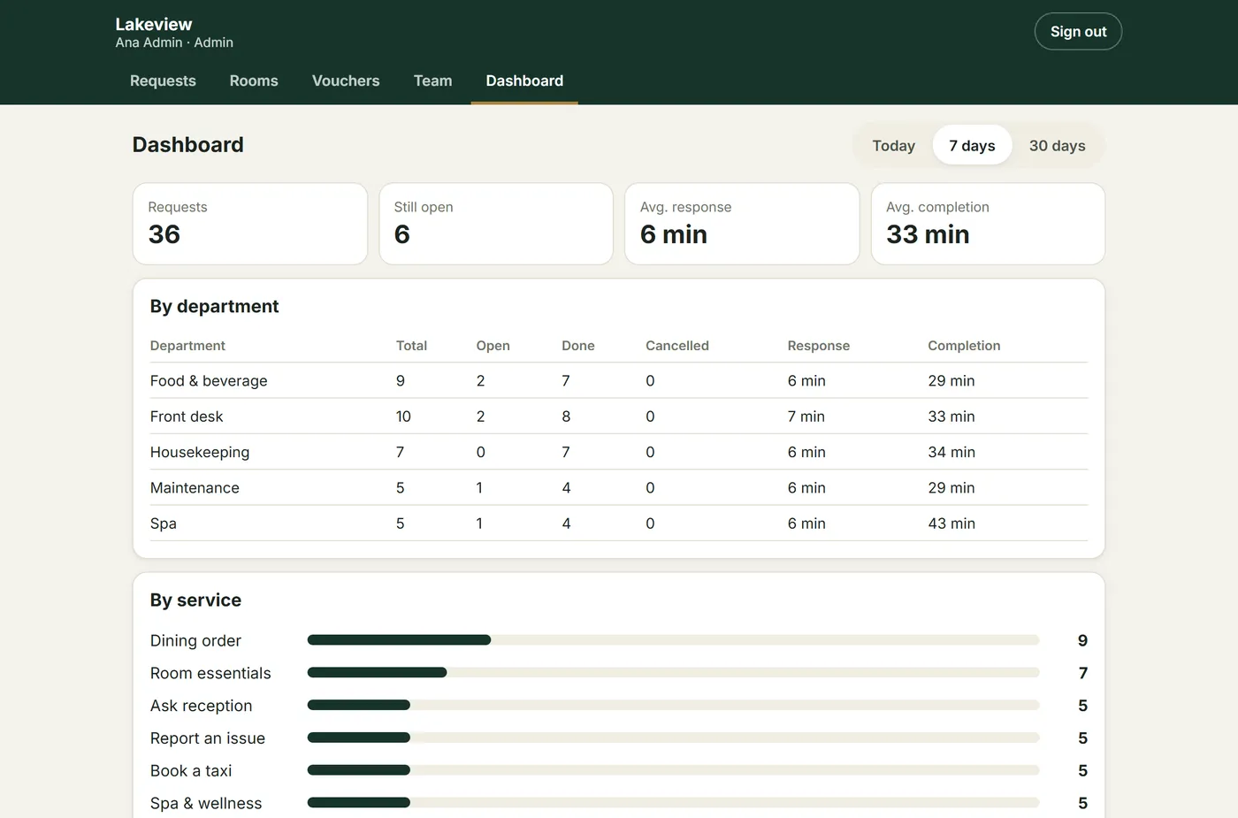This screenshot has width=1238, height=818.
Task: Select the 7 days time range
Action: [972, 146]
